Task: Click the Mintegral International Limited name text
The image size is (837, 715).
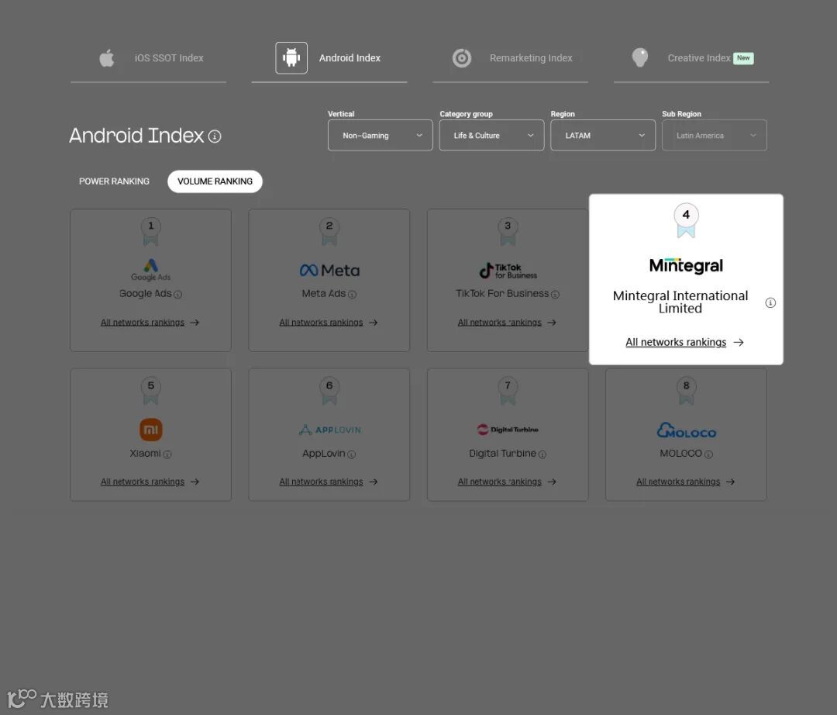Action: click(x=680, y=302)
